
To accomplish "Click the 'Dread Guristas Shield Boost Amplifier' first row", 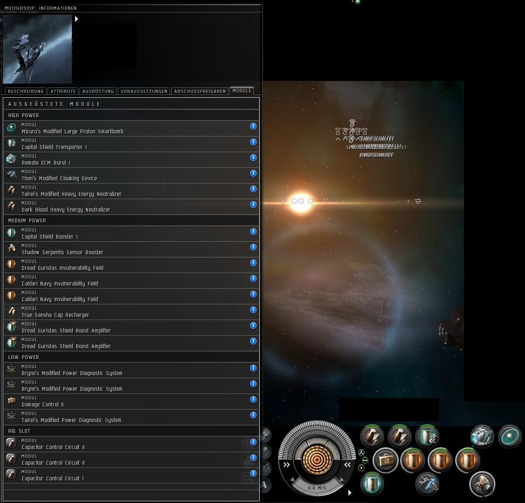I will click(131, 328).
